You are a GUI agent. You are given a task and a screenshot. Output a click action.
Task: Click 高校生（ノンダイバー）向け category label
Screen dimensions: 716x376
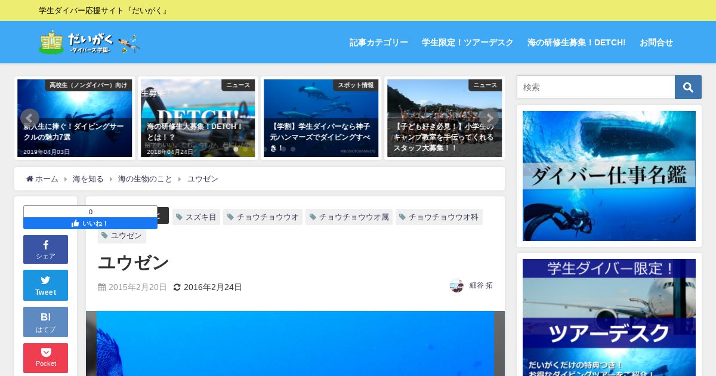[x=88, y=85]
